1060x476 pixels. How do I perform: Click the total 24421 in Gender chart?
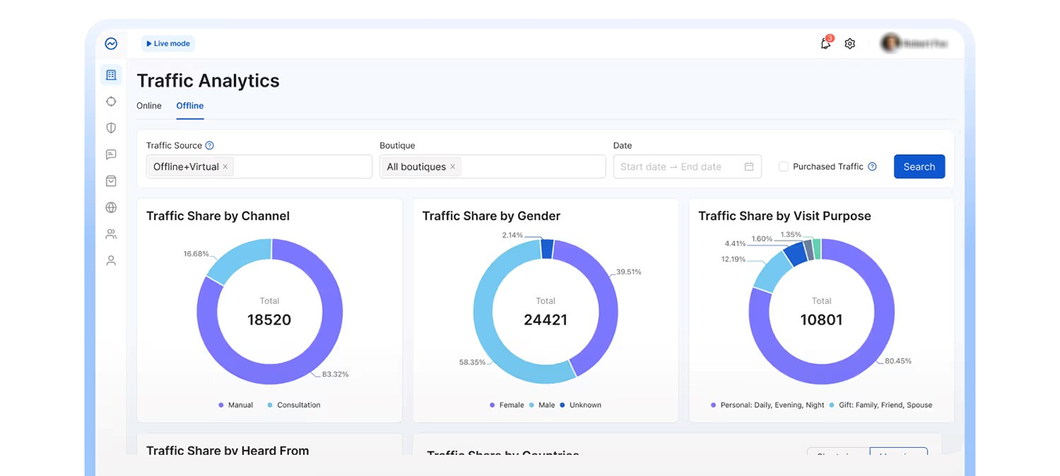coord(546,320)
